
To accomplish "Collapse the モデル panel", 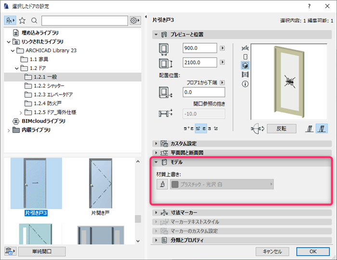I will click(156, 162).
